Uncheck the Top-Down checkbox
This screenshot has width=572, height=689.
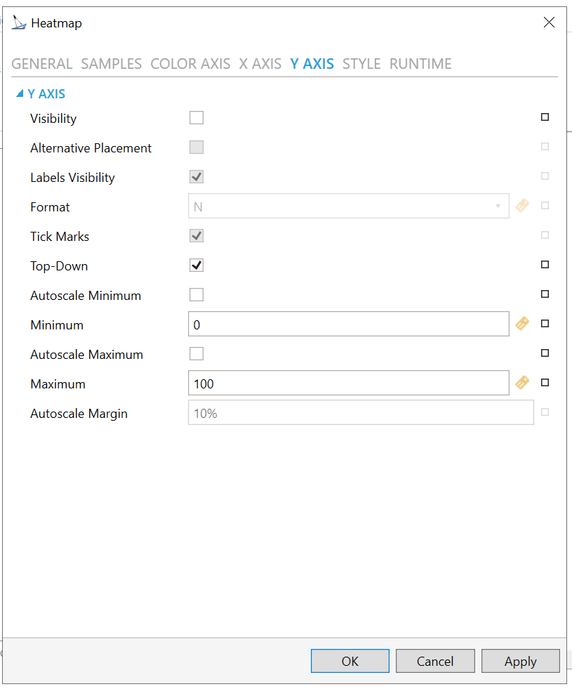(x=197, y=265)
